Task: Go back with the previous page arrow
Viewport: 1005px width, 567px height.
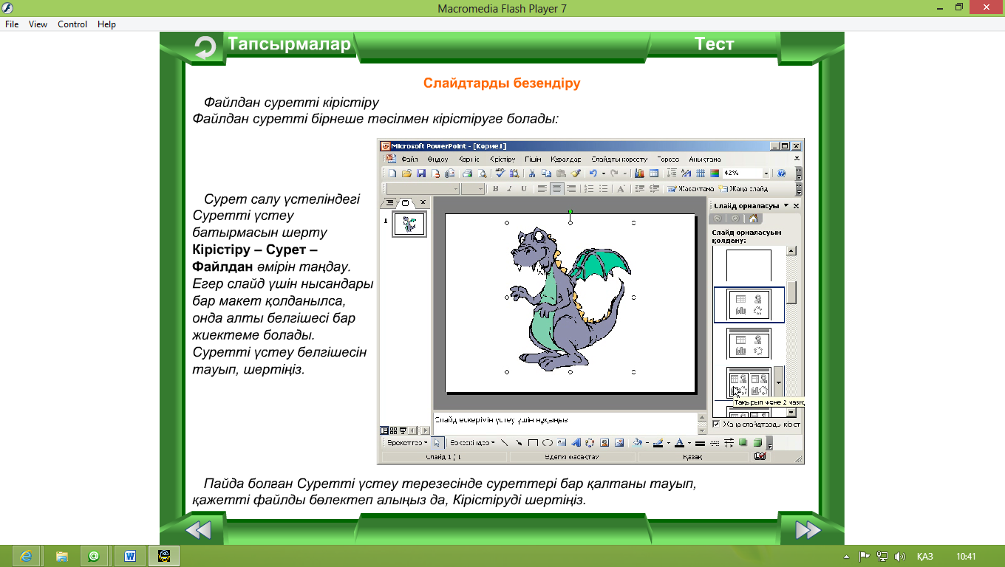Action: [x=198, y=530]
